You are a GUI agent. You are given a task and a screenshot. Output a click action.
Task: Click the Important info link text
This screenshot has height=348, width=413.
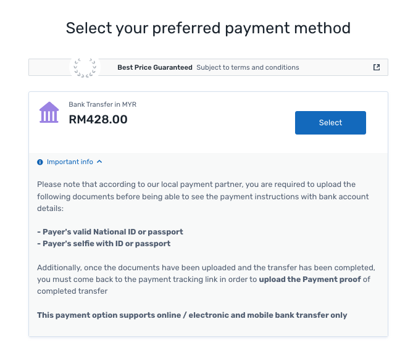(x=70, y=162)
